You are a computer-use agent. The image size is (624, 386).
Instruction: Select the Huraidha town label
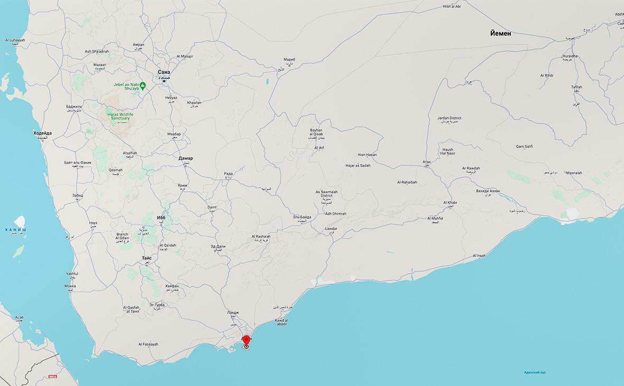pyautogui.click(x=570, y=56)
